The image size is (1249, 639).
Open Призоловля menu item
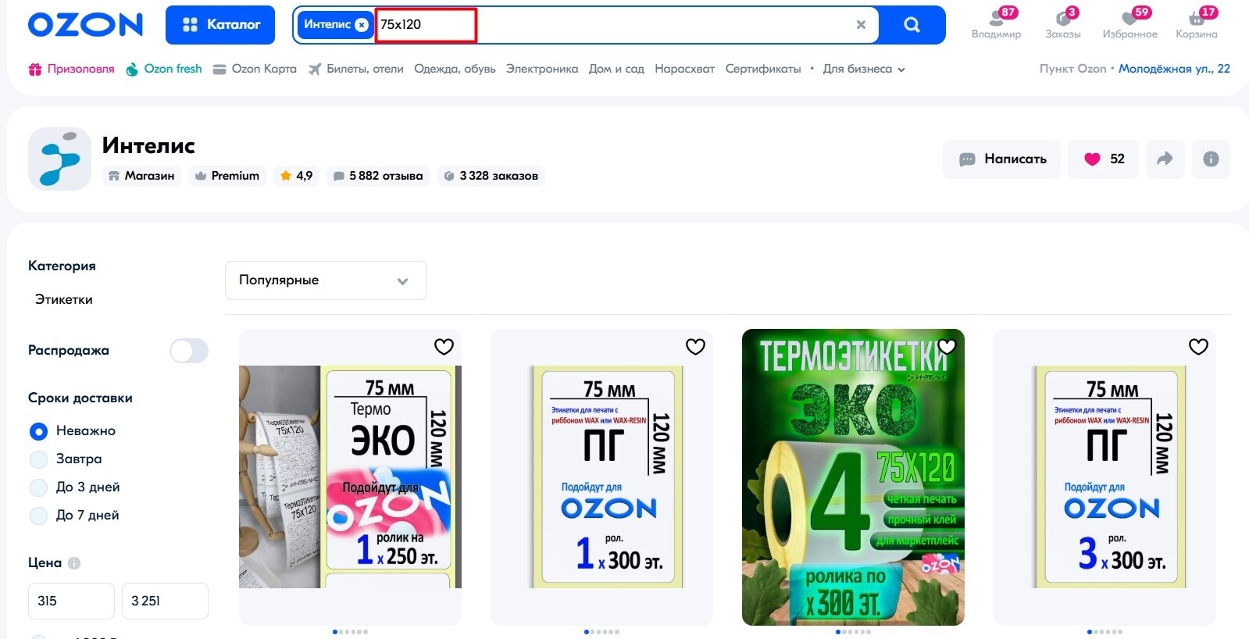(x=71, y=69)
